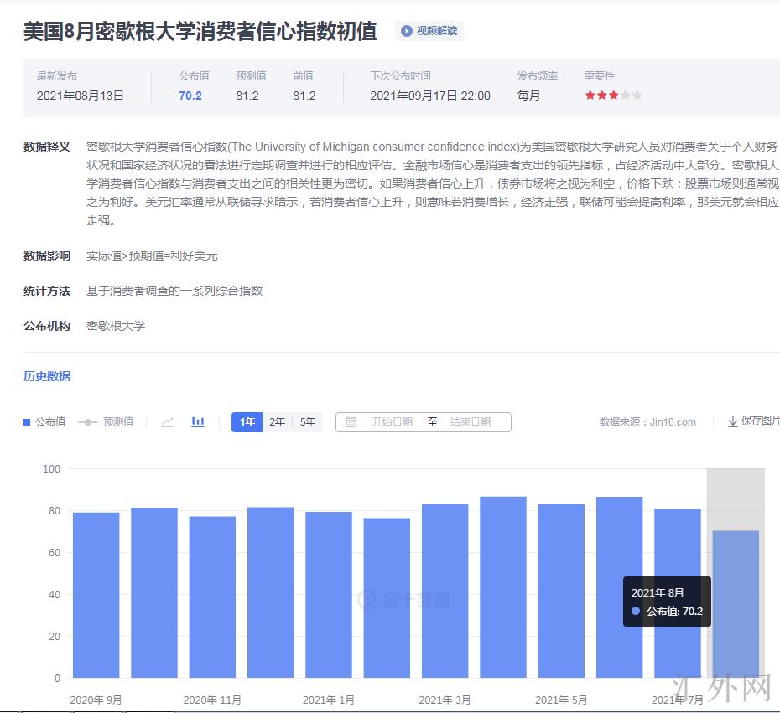The image size is (780, 713).
Task: Click the 2020年9月 bar in chart
Action: [x=96, y=595]
